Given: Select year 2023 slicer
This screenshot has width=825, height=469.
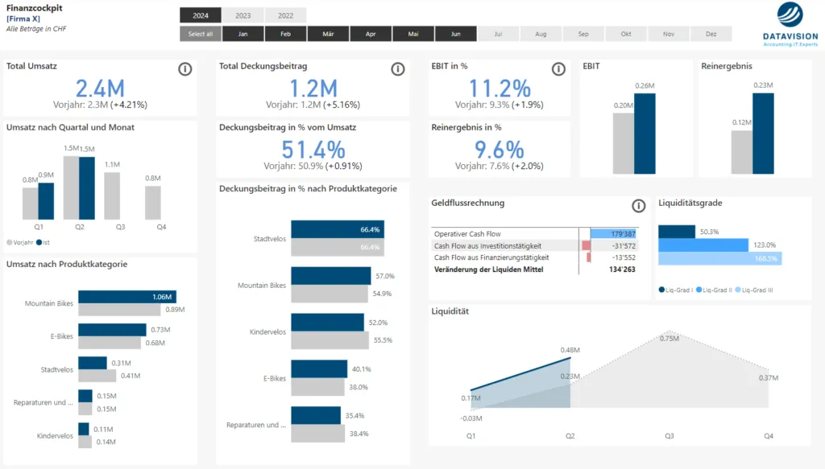Looking at the screenshot, I should click(243, 15).
